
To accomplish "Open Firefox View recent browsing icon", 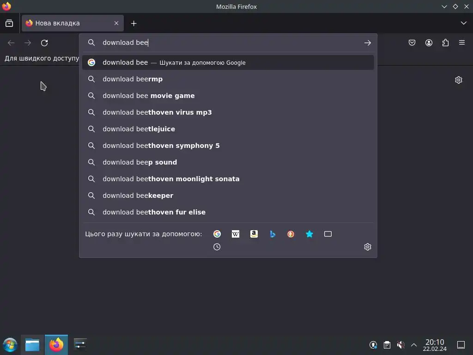I will [x=9, y=23].
